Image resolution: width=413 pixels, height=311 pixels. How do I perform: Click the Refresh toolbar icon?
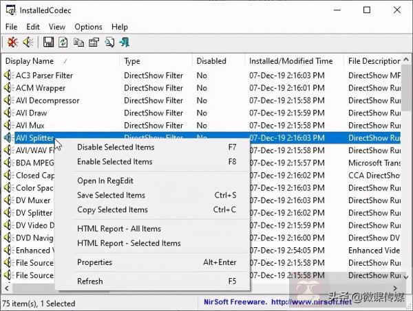(x=63, y=42)
